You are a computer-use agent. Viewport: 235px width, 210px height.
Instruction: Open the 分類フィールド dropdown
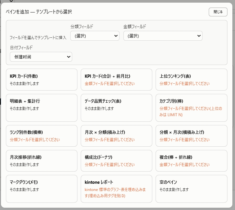[x=95, y=36]
